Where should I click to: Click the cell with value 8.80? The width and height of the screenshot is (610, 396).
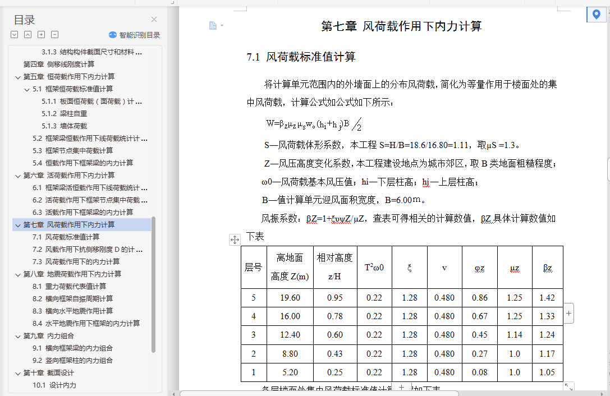290,354
